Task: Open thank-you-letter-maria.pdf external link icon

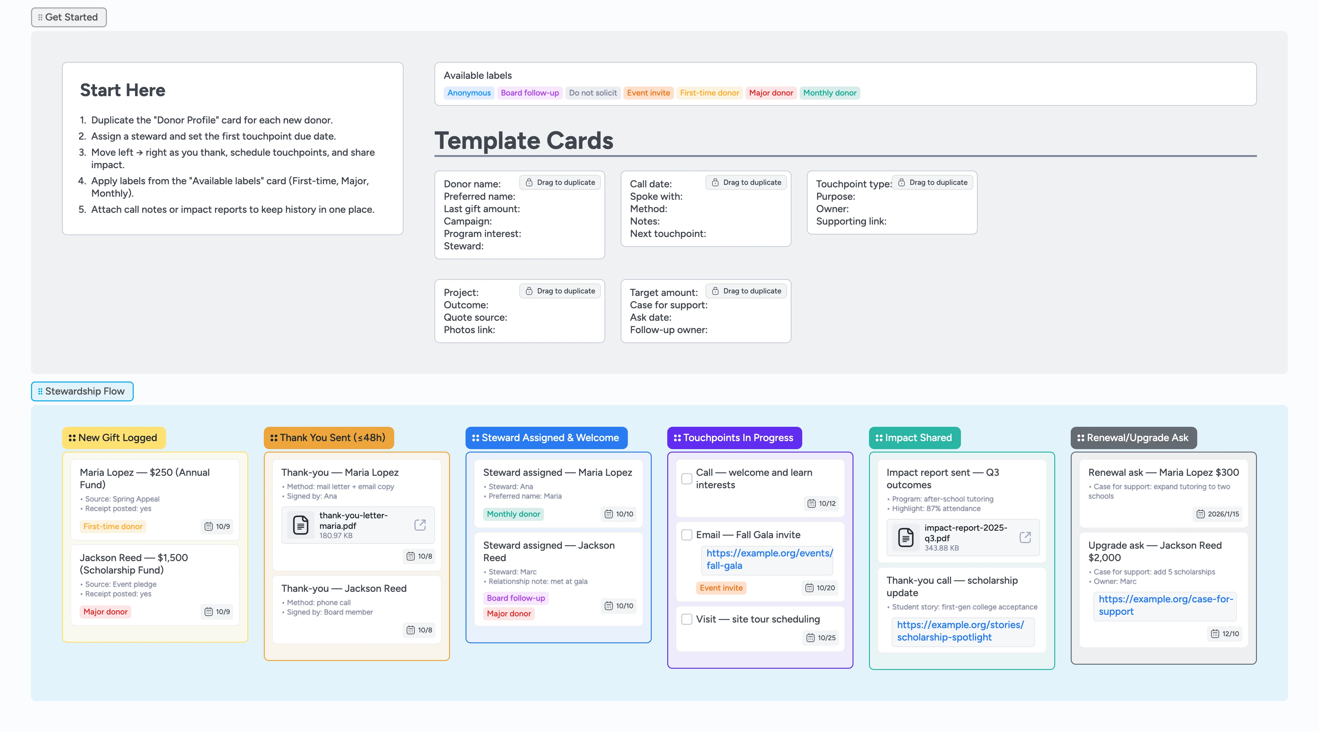Action: (x=420, y=525)
